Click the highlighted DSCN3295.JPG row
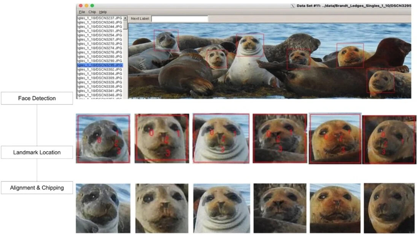The height and width of the screenshot is (235, 418). tap(100, 65)
